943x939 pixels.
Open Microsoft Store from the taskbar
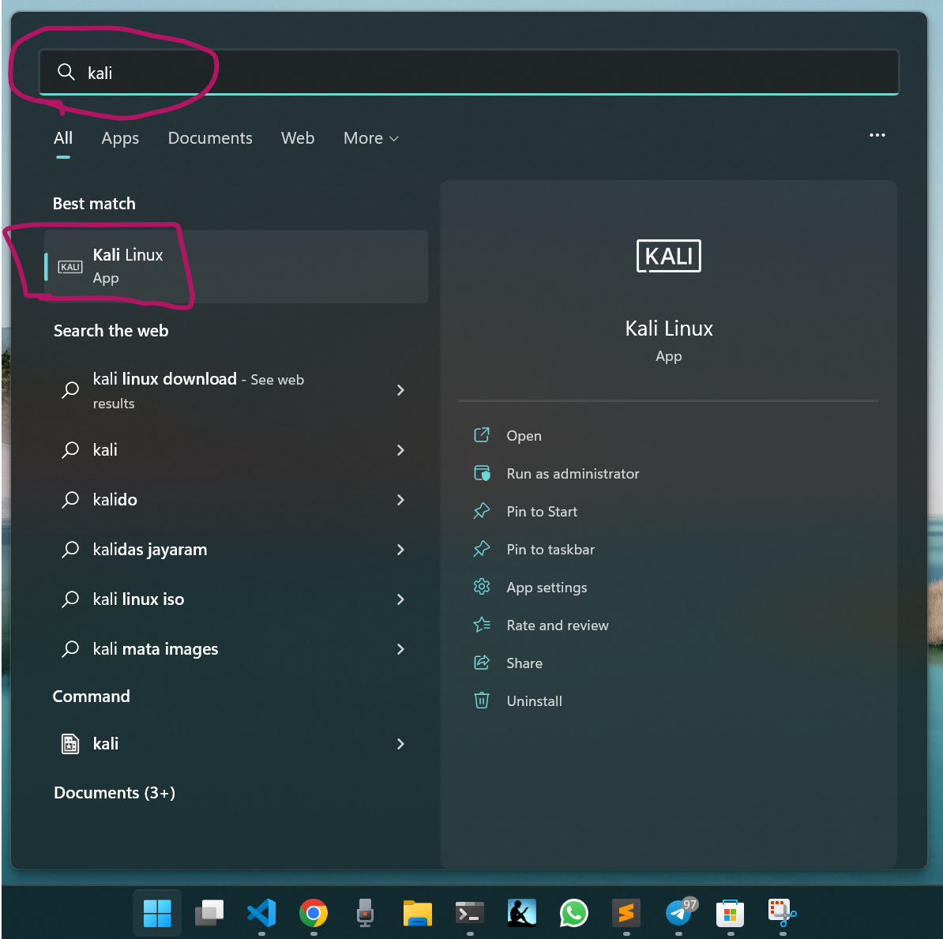730,913
